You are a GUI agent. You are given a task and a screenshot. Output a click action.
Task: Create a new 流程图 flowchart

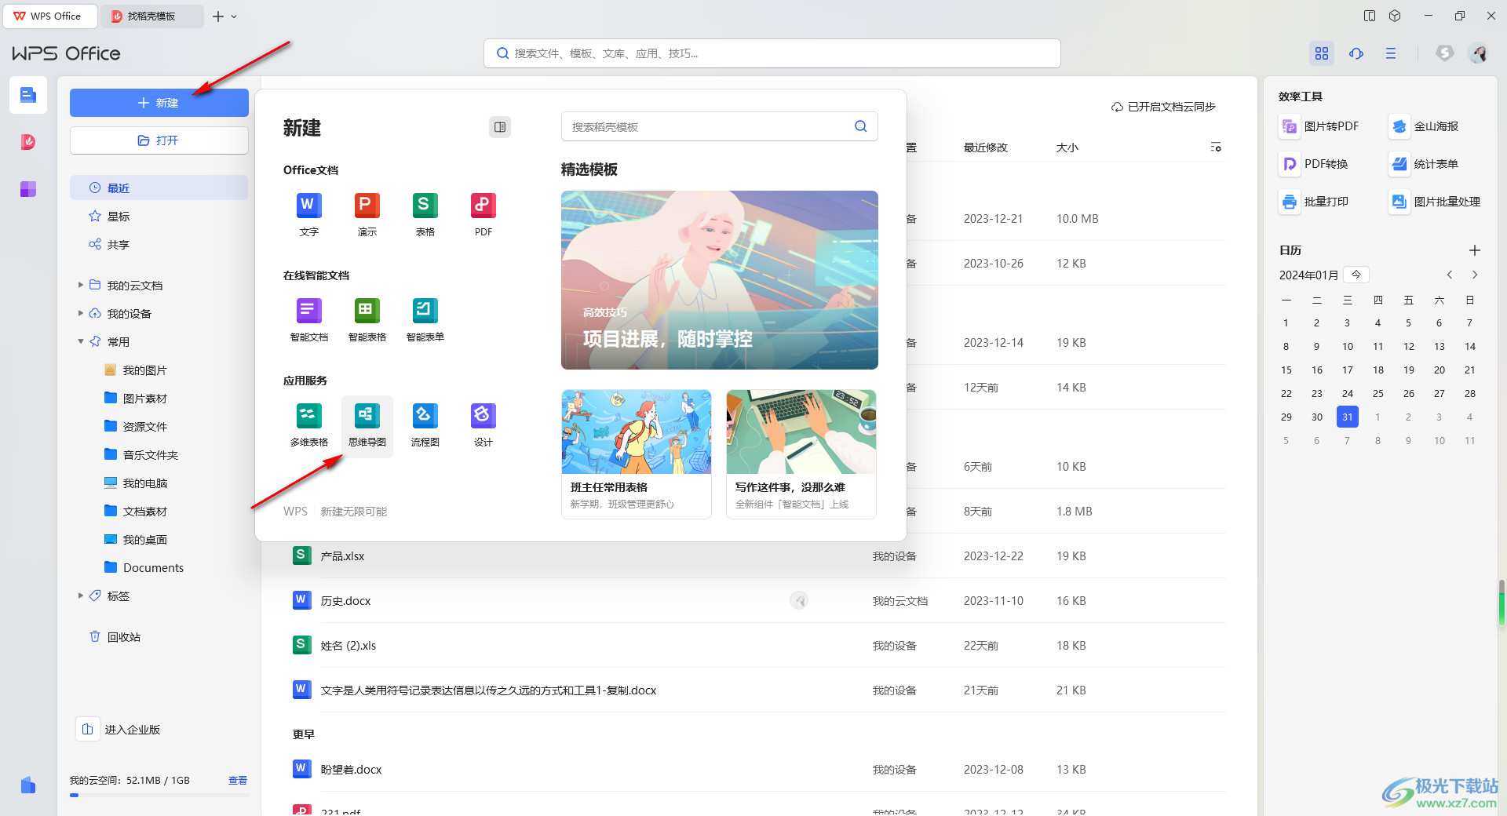pos(425,424)
